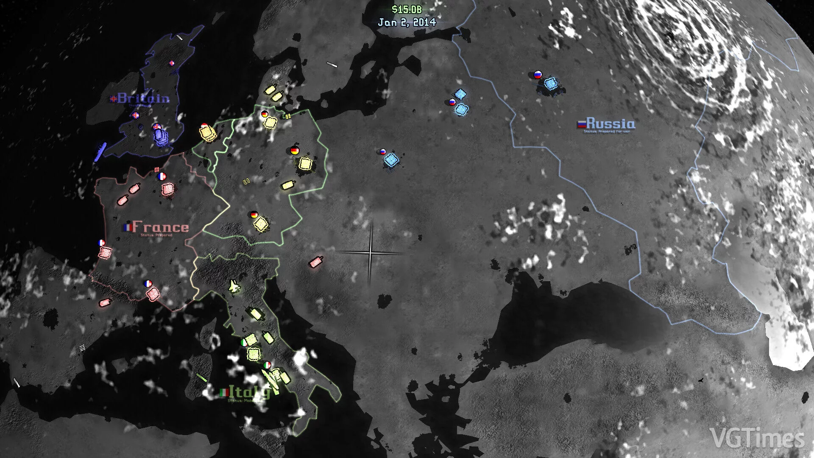The height and width of the screenshot is (458, 814).
Task: Select the blue unit beside the northeastern Russian flag
Action: coord(550,84)
